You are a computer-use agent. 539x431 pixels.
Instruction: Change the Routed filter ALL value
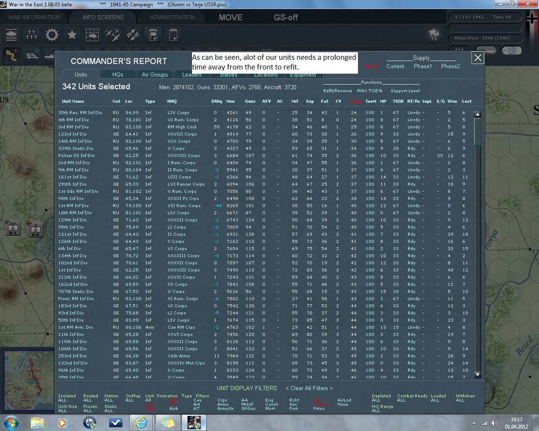coord(88,400)
